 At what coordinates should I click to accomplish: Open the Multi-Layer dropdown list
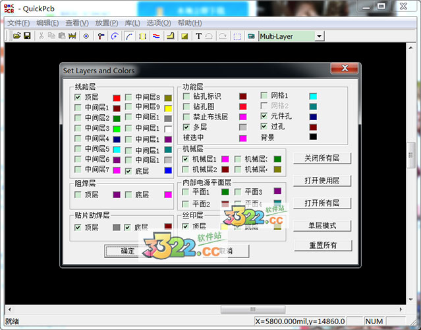[320, 36]
